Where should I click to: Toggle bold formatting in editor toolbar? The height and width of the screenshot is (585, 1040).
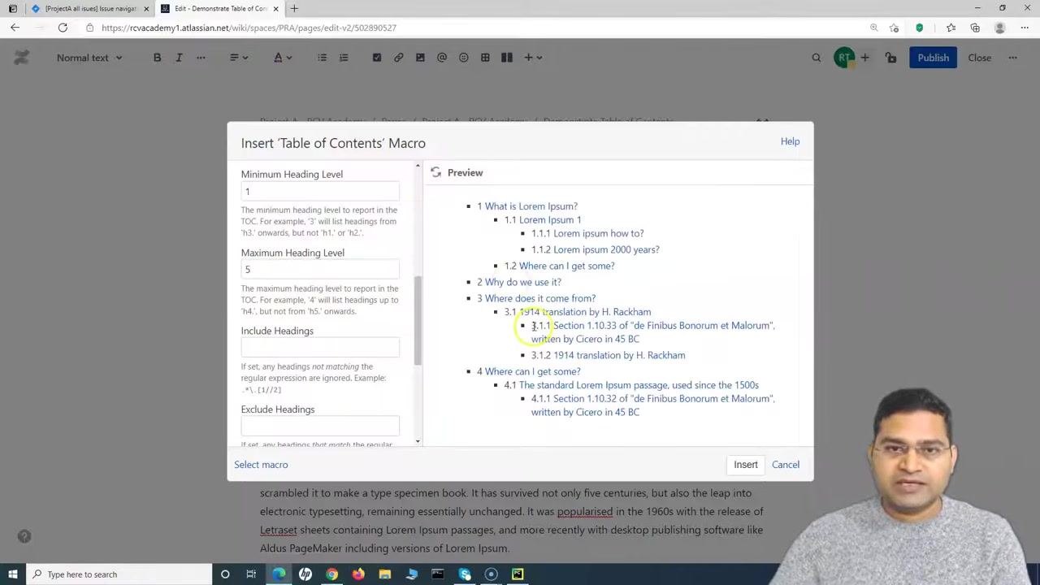click(157, 58)
